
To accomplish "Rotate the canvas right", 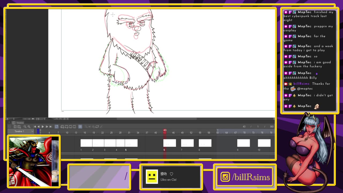I will coord(60,119).
